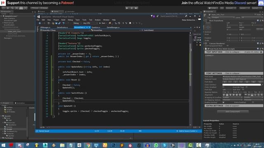264x148 pixels.
Task: Click the Save icon in Visual Studio toolbar
Action: (56, 23)
